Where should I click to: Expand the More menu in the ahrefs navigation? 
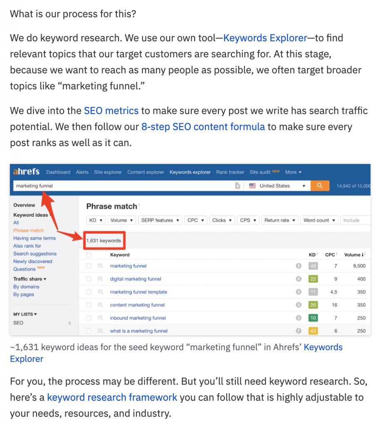293,172
